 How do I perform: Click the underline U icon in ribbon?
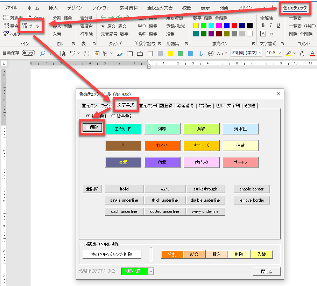278,26
